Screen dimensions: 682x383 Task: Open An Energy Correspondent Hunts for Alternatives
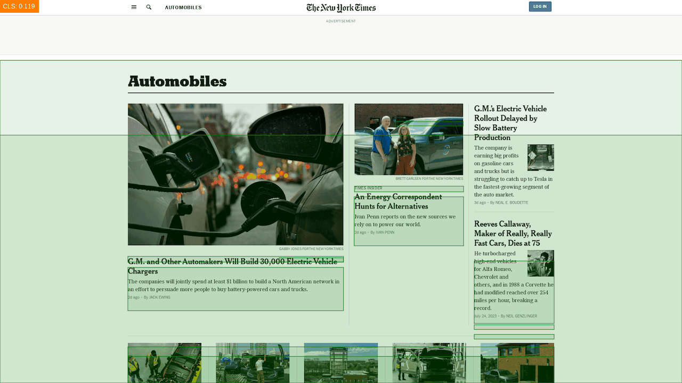pos(398,202)
